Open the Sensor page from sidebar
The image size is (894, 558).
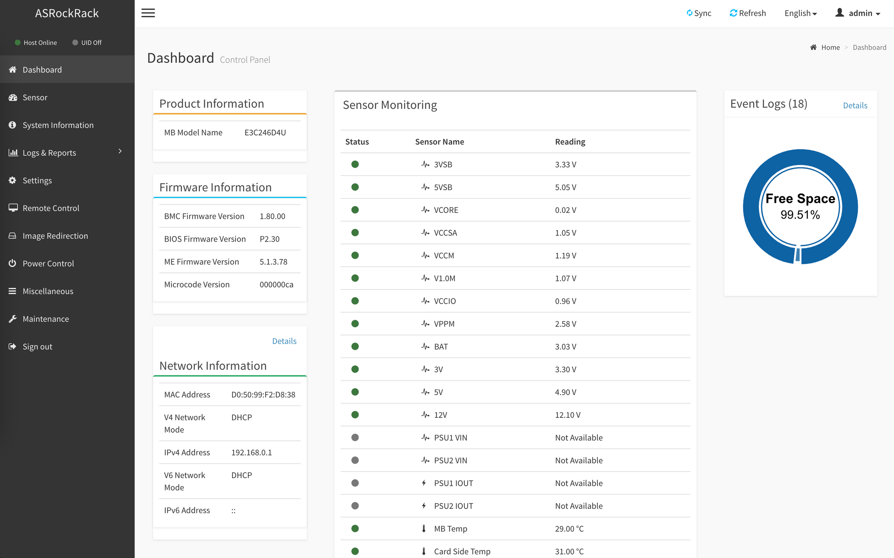pos(35,97)
